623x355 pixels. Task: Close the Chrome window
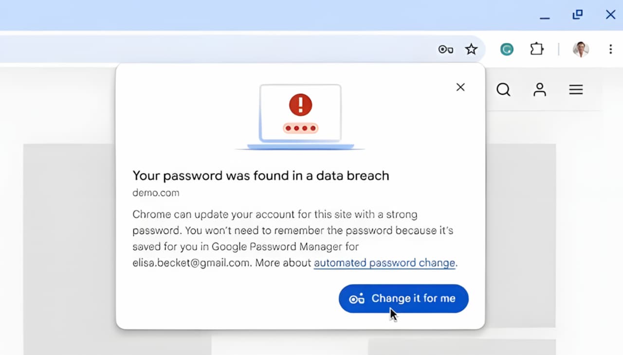[x=610, y=15]
